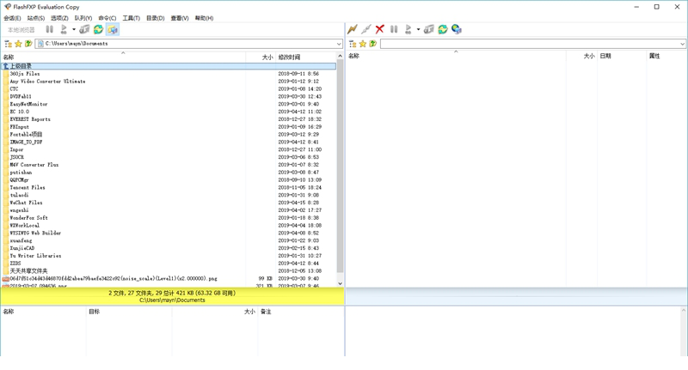Viewport: 688px width, 370px height.
Task: Click the right pane transfer mode icon
Action: coord(429,29)
